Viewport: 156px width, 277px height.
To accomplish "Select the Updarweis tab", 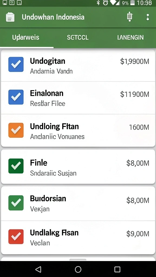I will click(x=26, y=37).
